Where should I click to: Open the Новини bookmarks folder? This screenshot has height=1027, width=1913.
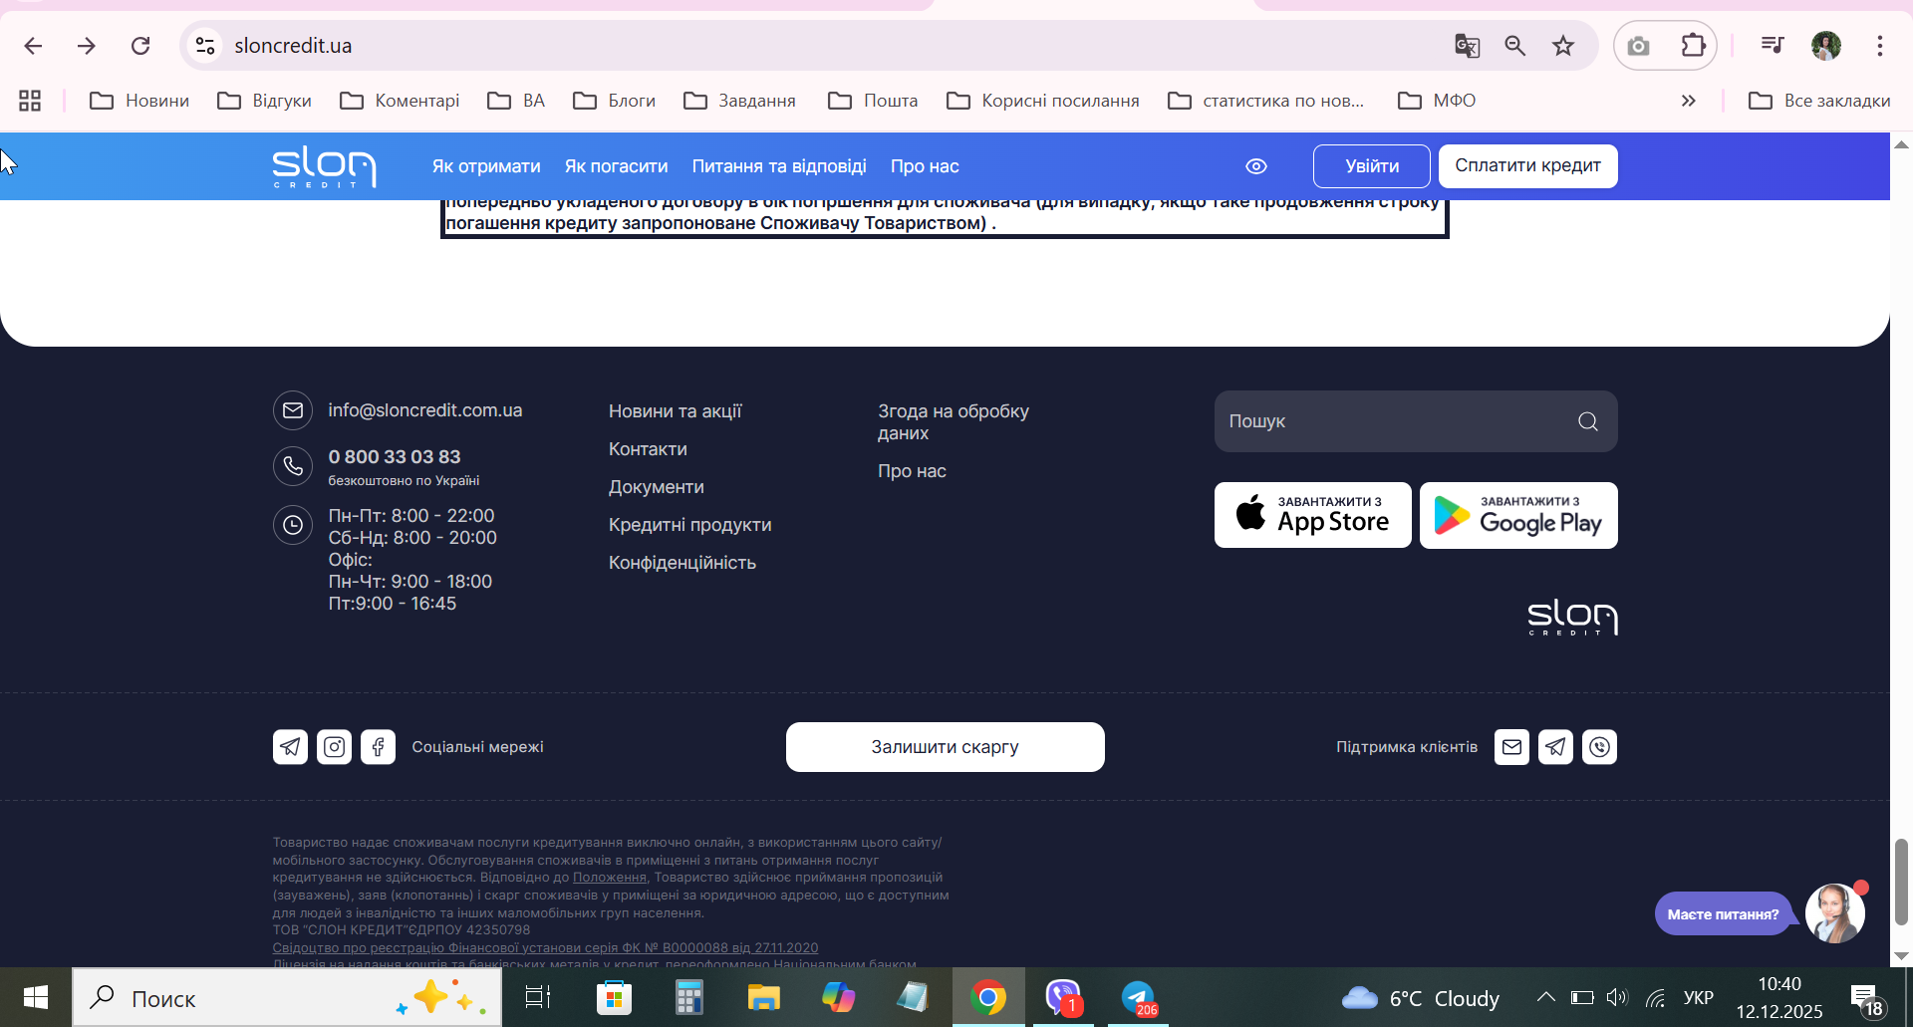click(139, 101)
